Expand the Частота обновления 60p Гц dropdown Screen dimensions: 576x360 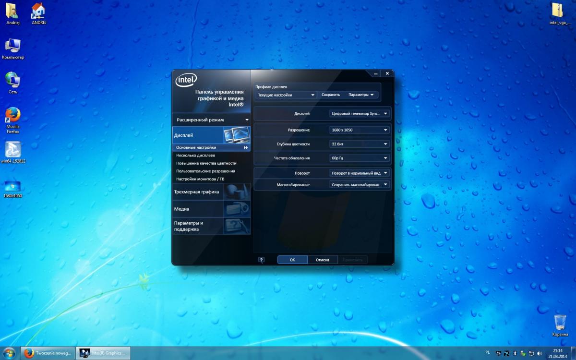coord(360,158)
